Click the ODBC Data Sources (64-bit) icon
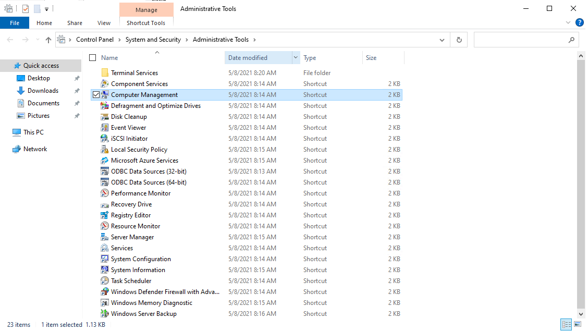 (x=105, y=182)
